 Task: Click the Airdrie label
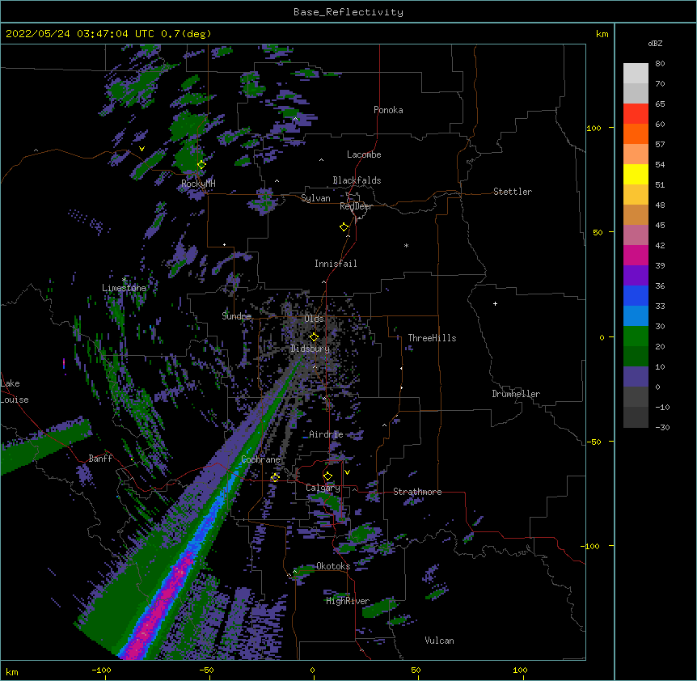tap(326, 434)
